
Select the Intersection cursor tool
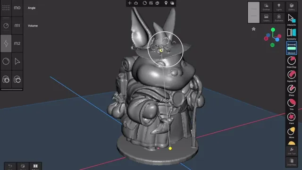click(x=292, y=20)
